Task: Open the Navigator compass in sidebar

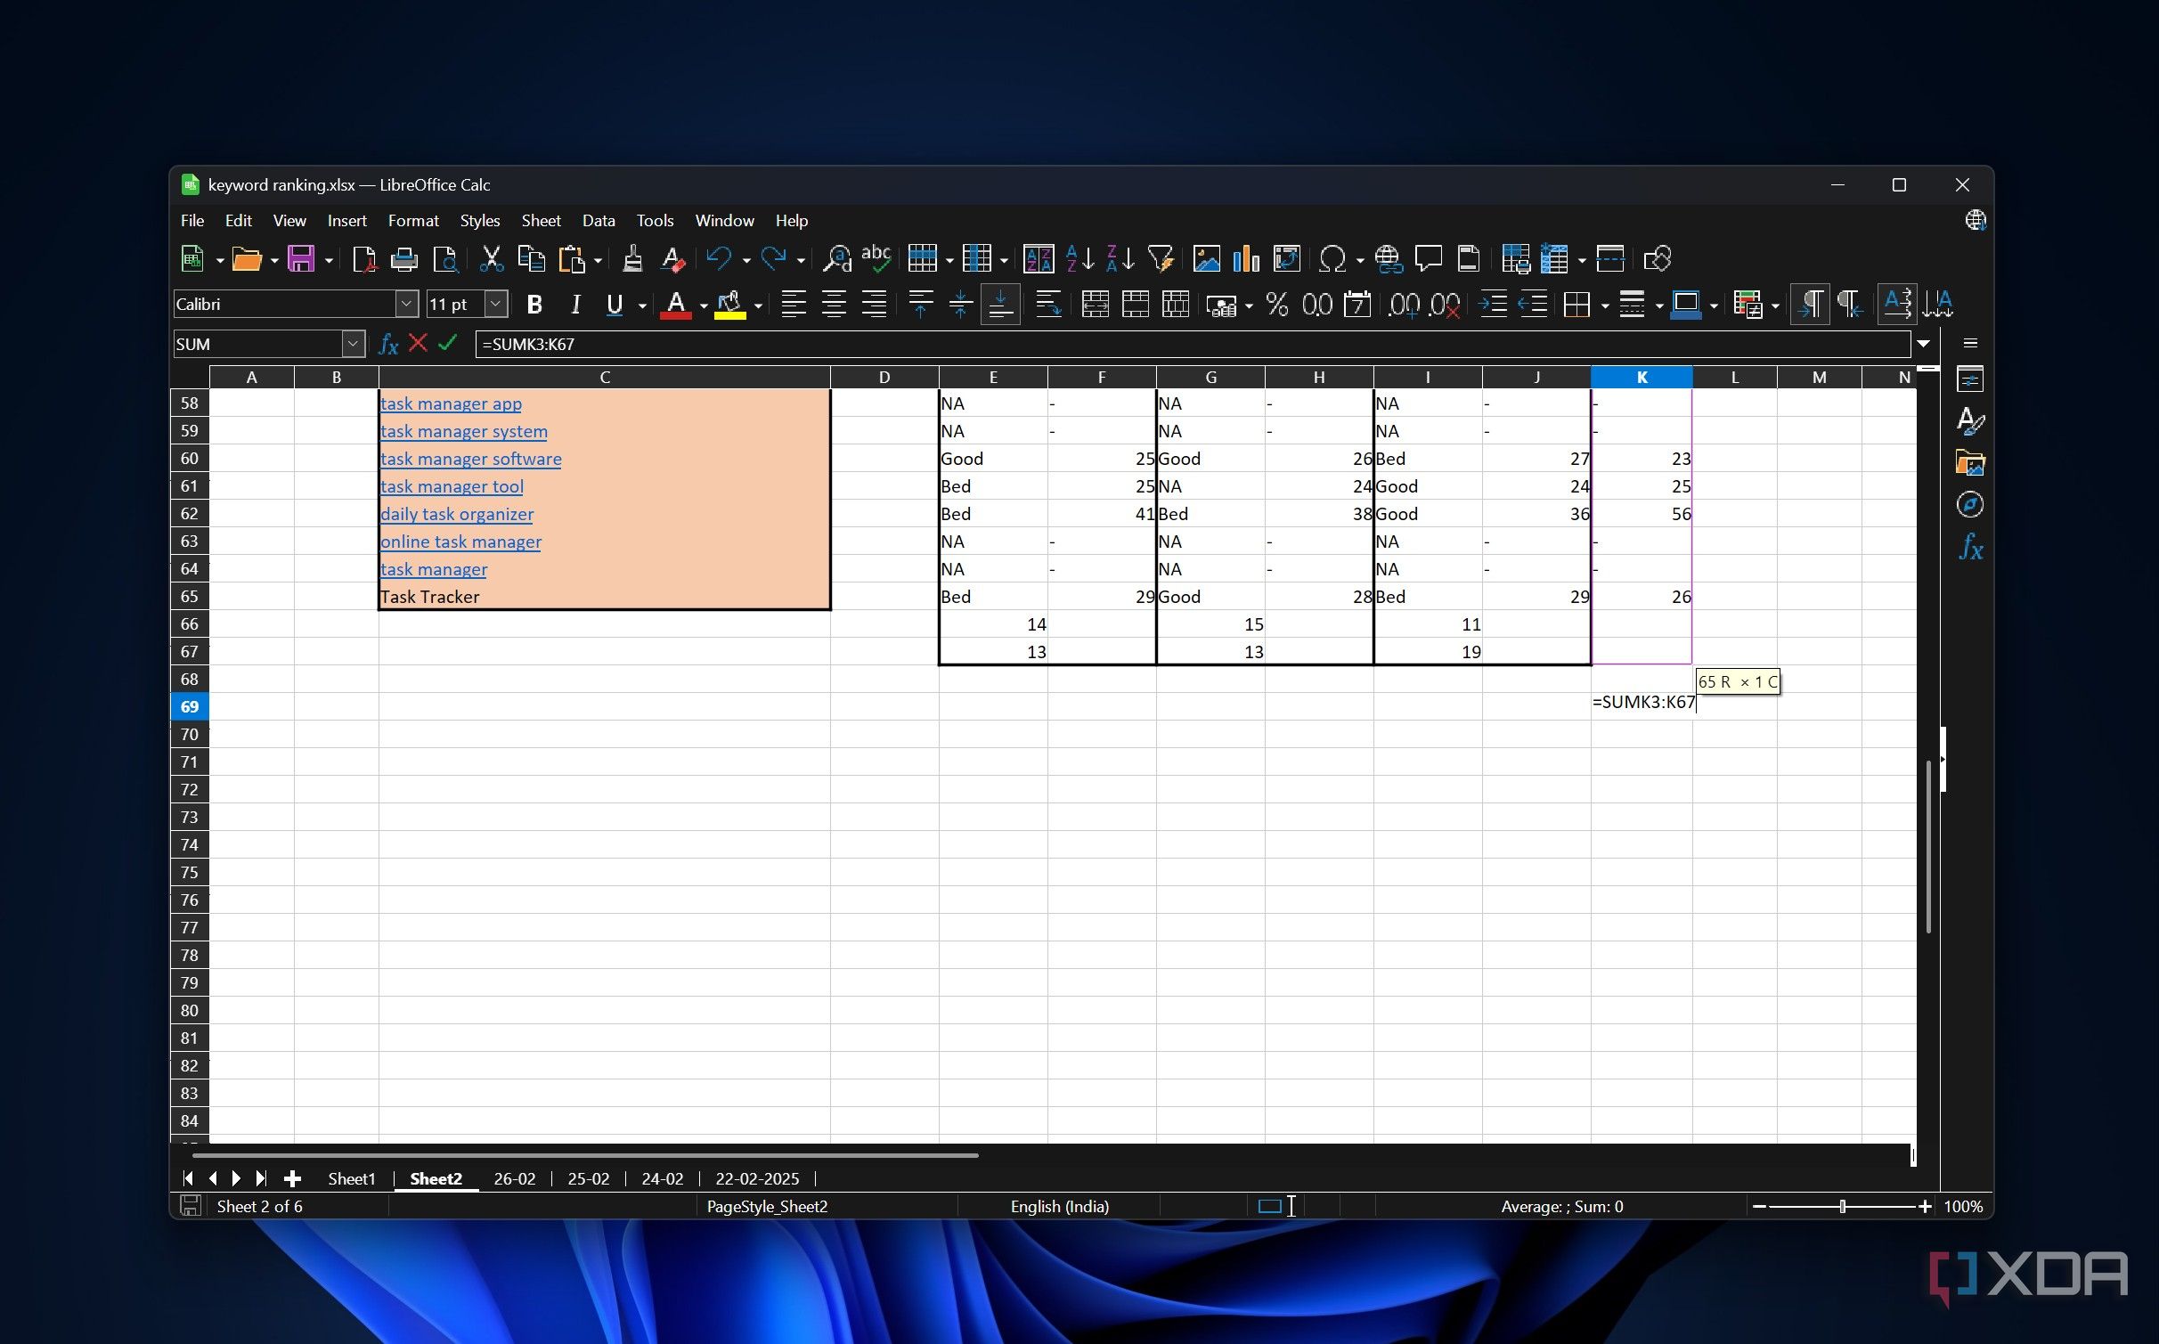Action: point(1969,505)
